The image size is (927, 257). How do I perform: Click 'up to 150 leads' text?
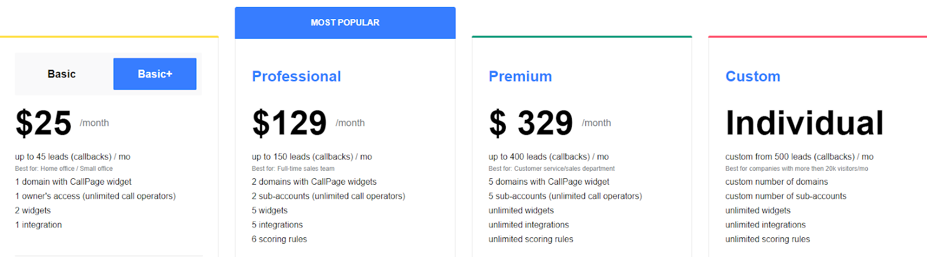(x=312, y=157)
